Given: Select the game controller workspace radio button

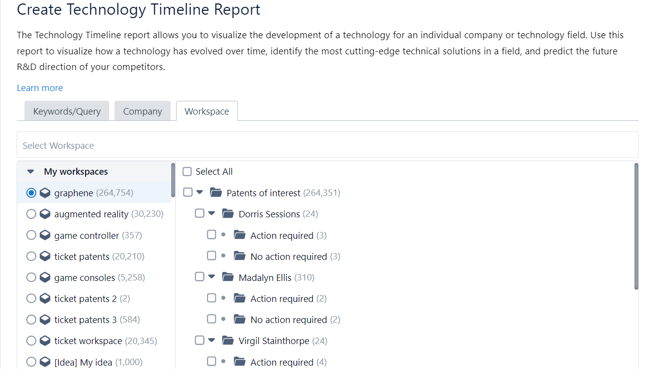Looking at the screenshot, I should click(31, 235).
